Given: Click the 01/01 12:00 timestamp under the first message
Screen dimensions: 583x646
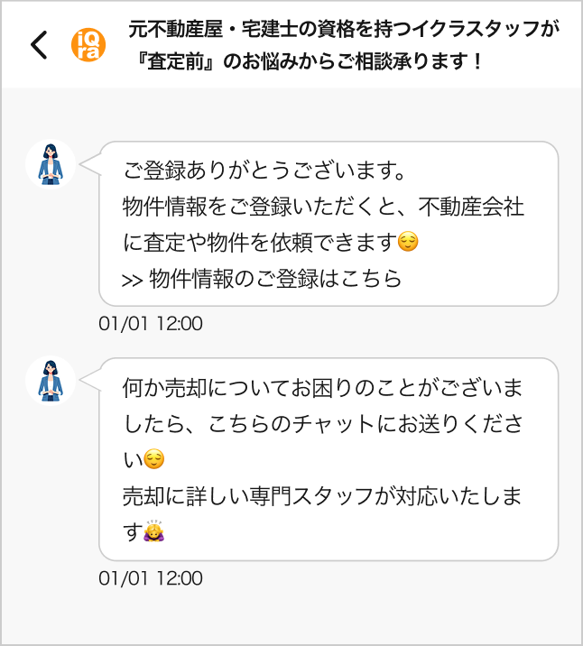Looking at the screenshot, I should pos(151,324).
